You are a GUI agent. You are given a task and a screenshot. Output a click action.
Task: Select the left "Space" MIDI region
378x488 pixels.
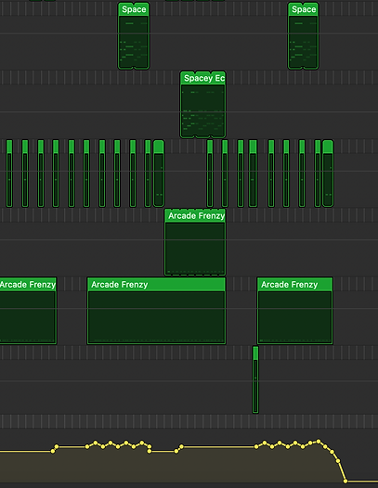pos(134,36)
